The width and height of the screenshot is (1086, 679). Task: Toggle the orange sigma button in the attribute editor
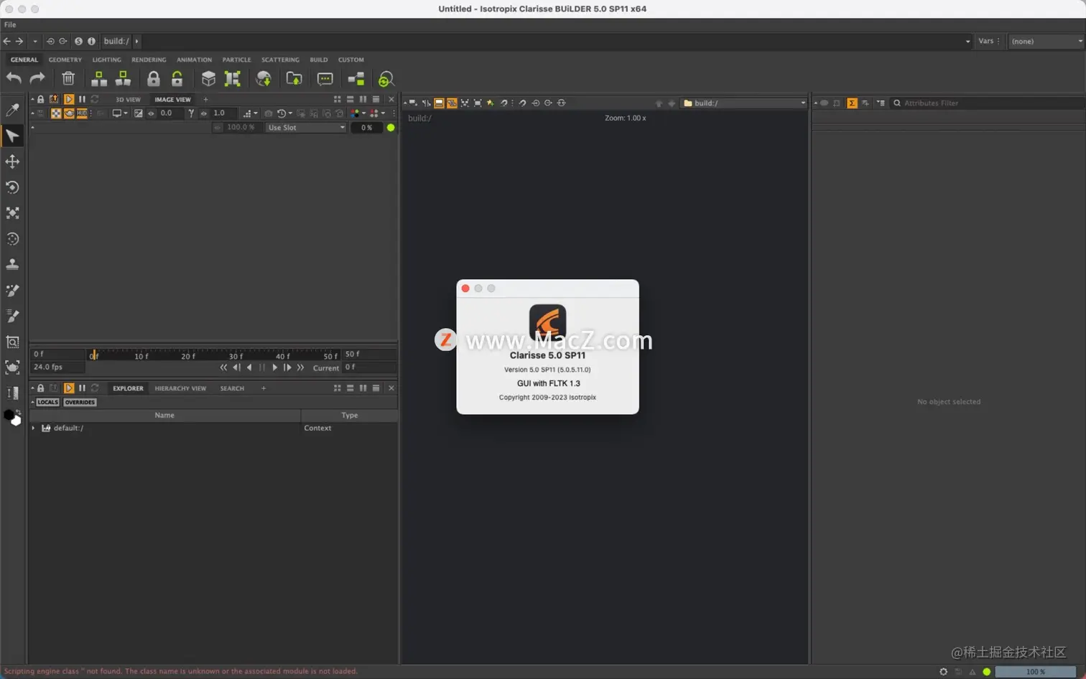click(852, 103)
